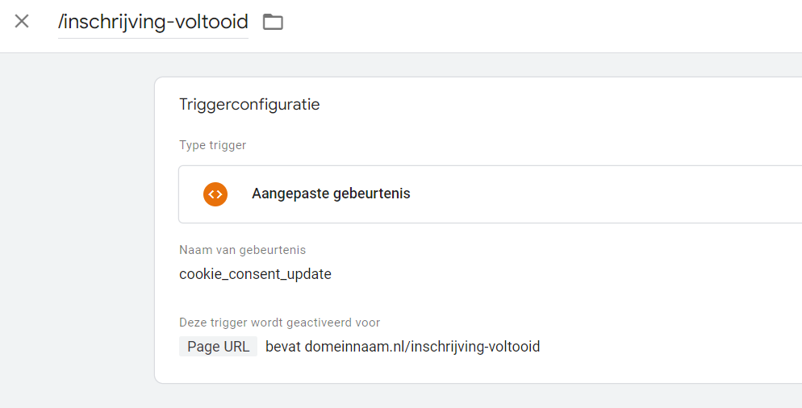Select the "Page URL" variable chip

point(218,347)
